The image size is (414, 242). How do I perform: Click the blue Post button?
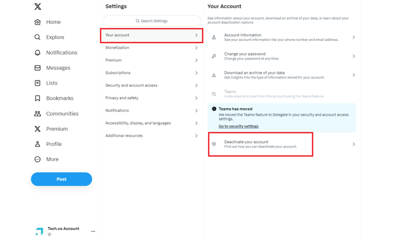(x=61, y=179)
